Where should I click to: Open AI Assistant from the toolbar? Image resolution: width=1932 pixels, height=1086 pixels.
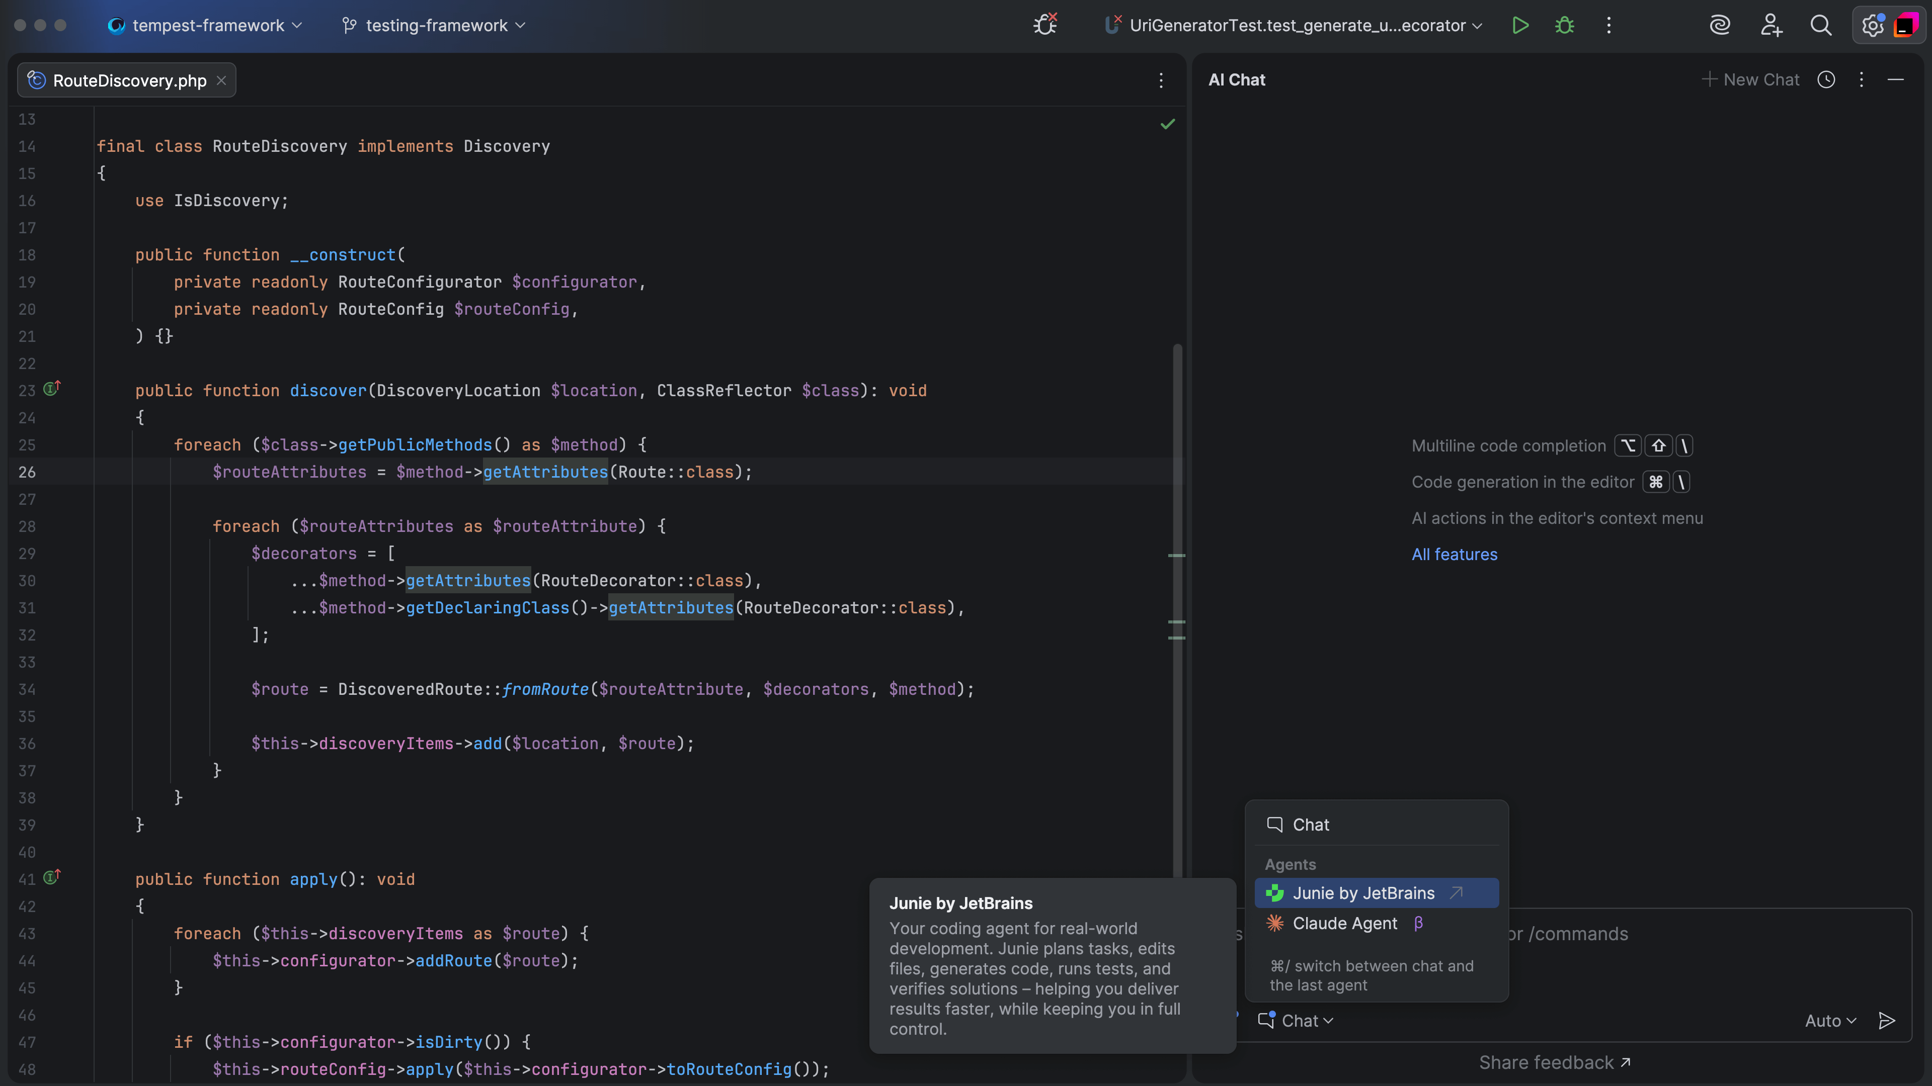click(1720, 25)
